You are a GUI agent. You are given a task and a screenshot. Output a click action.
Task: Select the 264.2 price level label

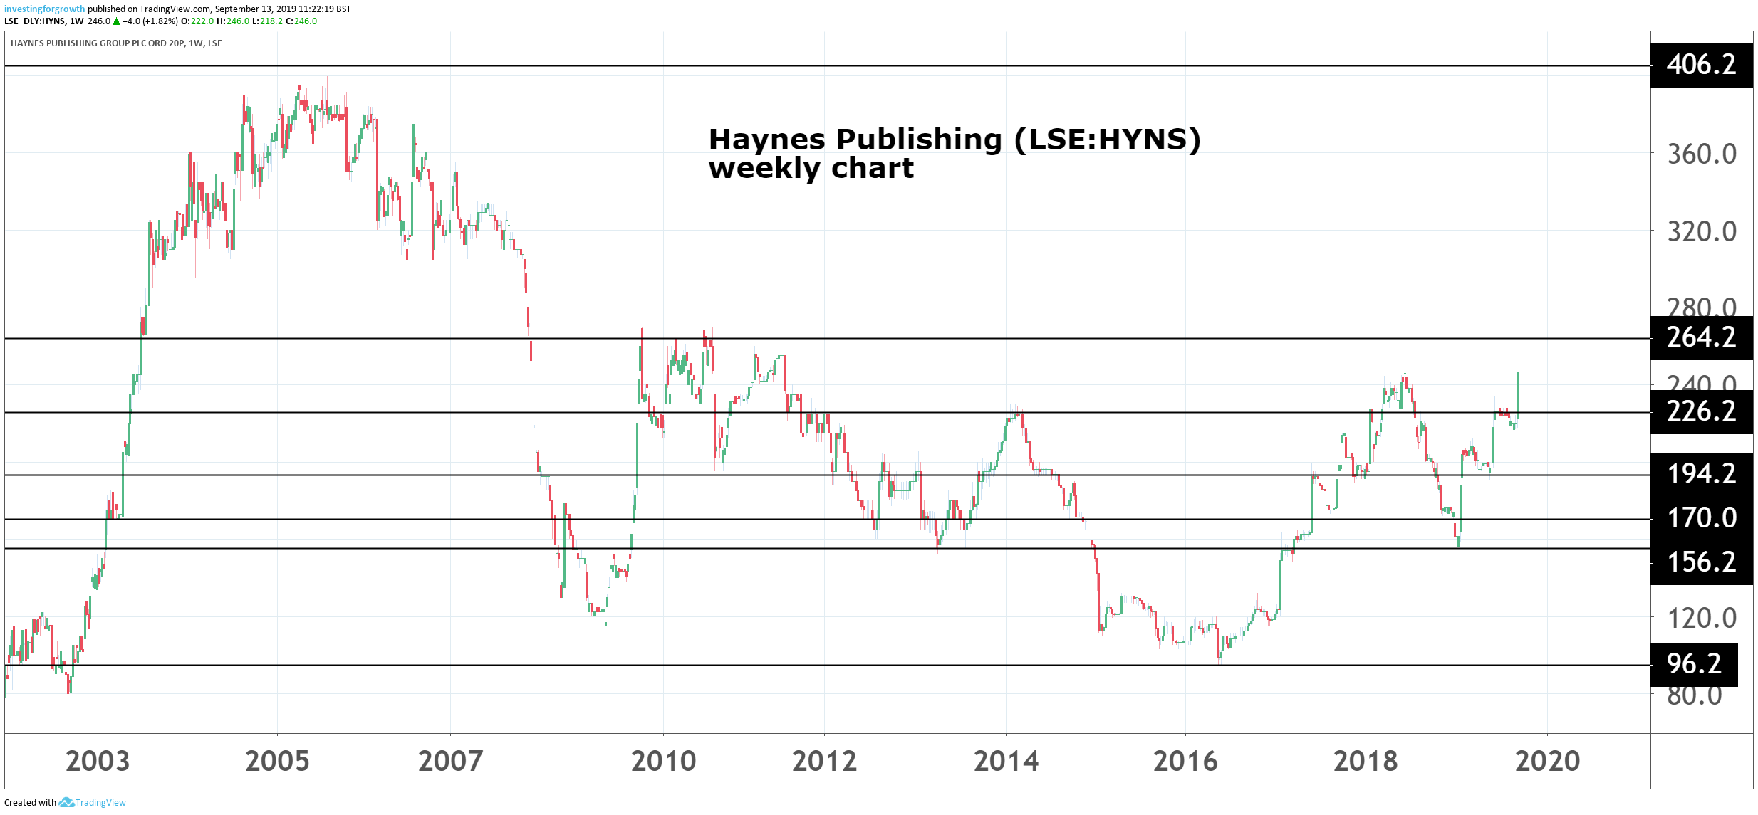(x=1701, y=337)
